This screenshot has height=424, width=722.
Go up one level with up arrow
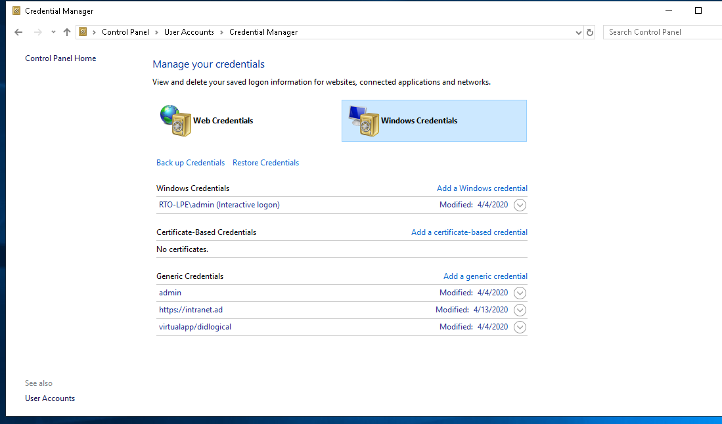point(67,32)
